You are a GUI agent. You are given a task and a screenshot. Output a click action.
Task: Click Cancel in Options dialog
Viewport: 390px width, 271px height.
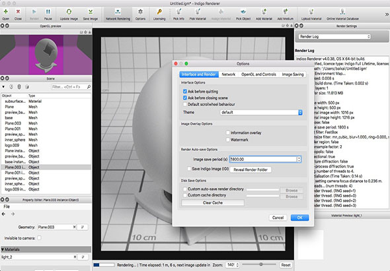tap(278, 218)
